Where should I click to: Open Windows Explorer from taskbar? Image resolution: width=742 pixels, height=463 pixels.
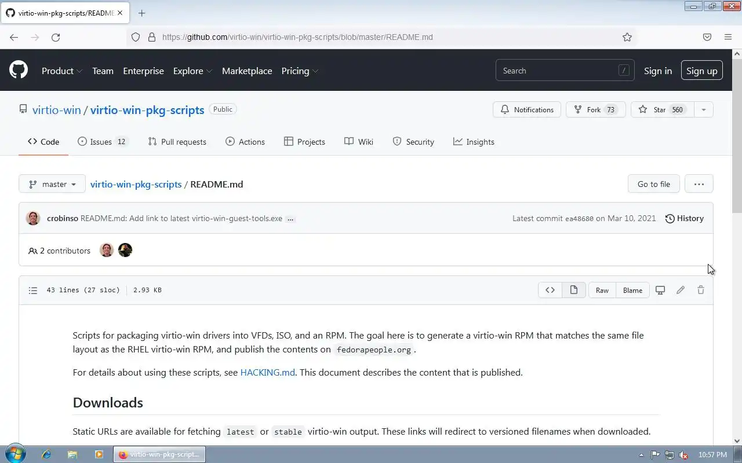(72, 454)
